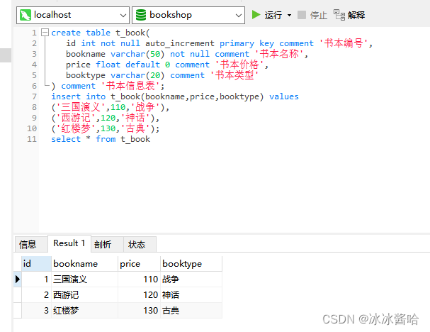Click the id cell with value 2

(x=36, y=295)
